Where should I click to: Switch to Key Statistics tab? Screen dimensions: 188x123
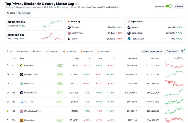pyautogui.click(x=24, y=13)
